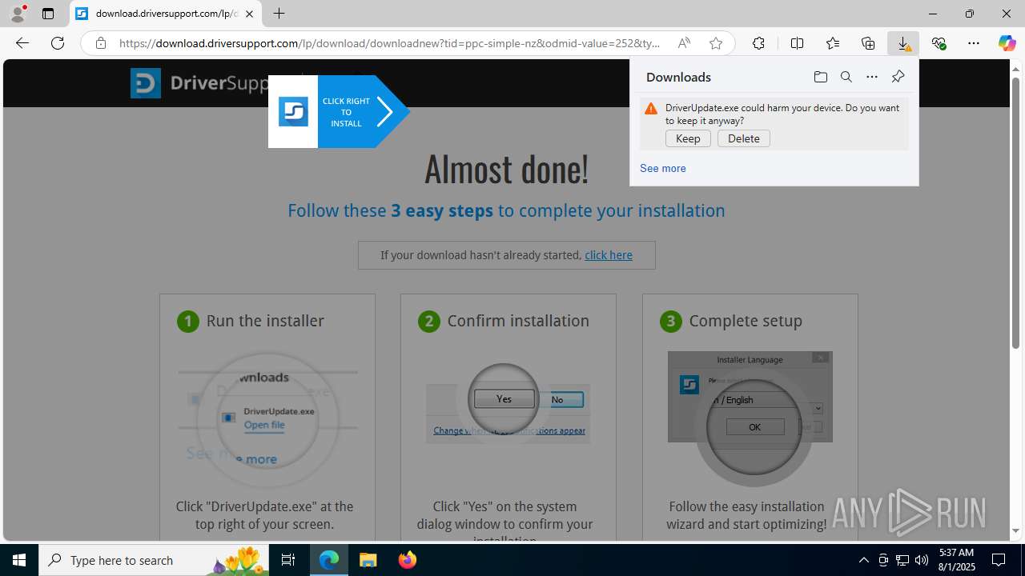Screen dimensions: 1025x576
Task: Open File Explorer on taskbar
Action: coord(368,560)
